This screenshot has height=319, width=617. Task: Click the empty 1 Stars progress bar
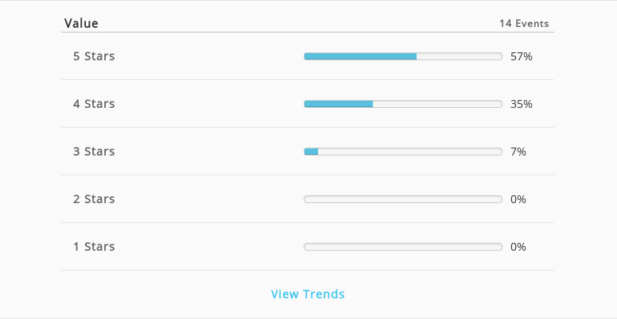[403, 247]
